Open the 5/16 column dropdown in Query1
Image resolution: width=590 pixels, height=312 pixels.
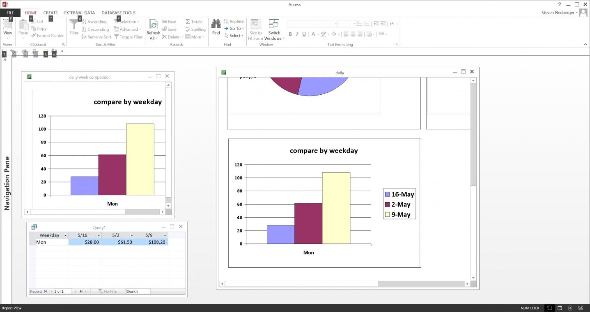tap(99, 235)
